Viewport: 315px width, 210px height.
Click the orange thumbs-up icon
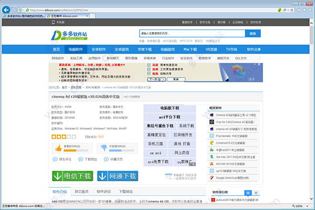coord(58,148)
